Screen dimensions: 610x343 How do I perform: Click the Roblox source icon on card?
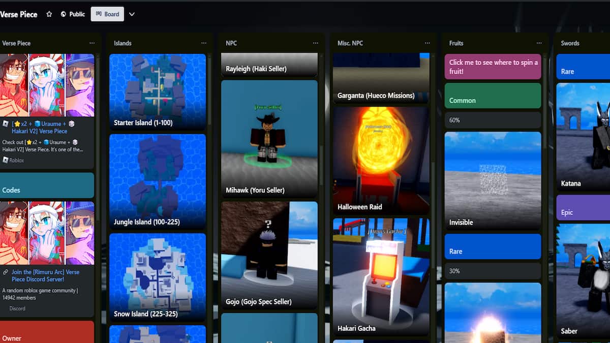(x=6, y=160)
